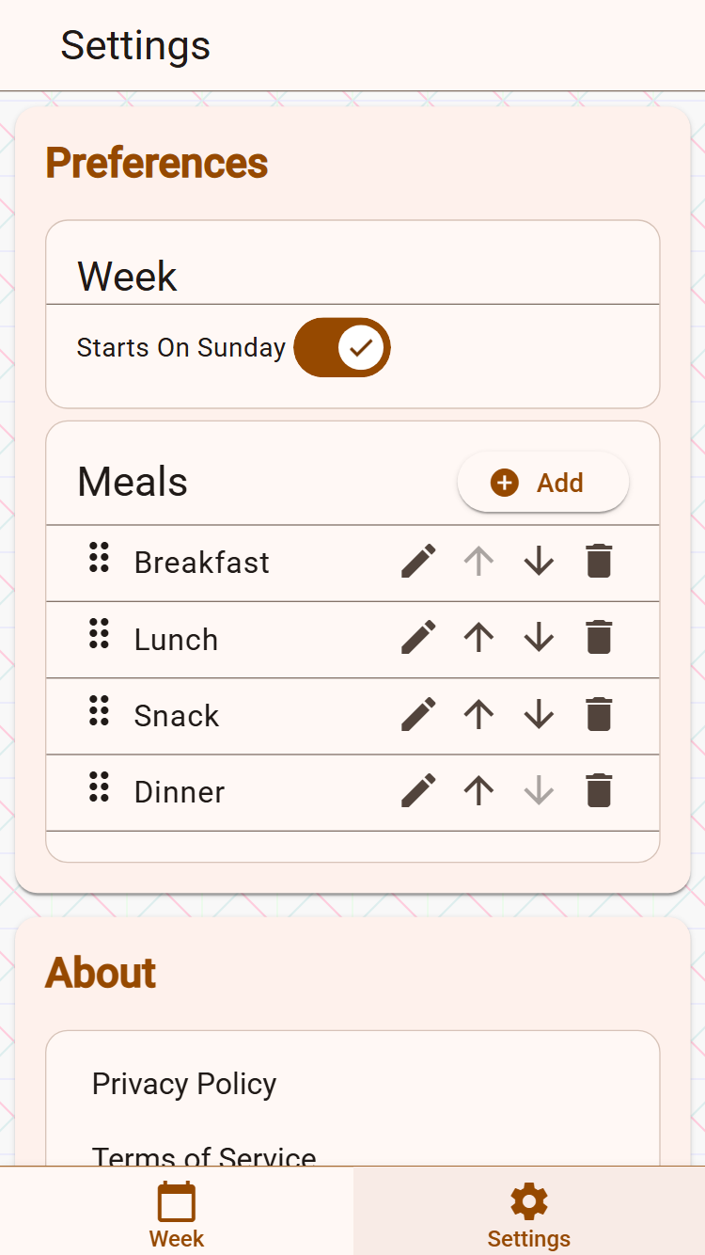This screenshot has width=705, height=1255.
Task: Edit the Dinner meal name
Action: coord(418,790)
